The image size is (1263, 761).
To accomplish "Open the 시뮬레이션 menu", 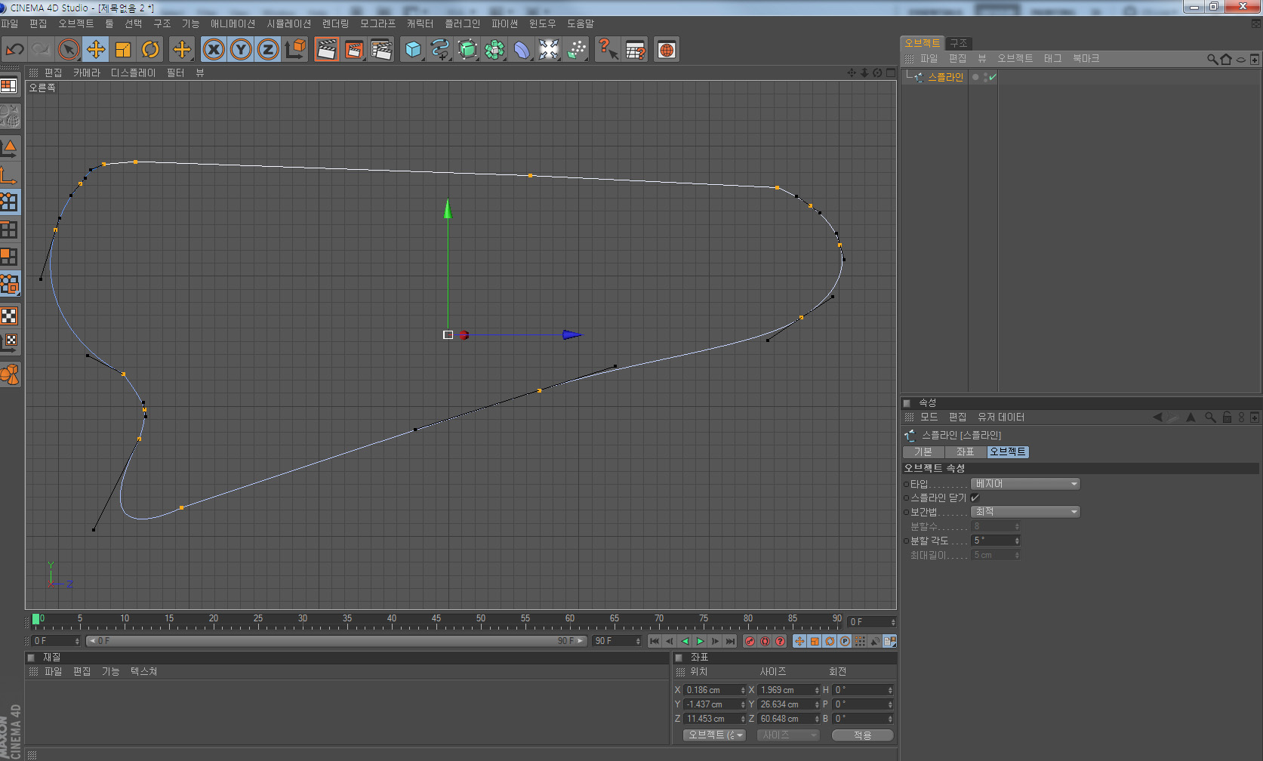I will tap(288, 23).
